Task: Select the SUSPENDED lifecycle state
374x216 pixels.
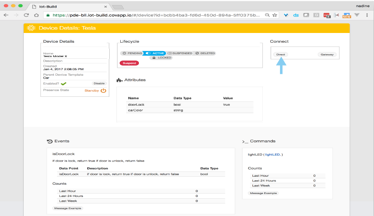Action: (x=180, y=53)
